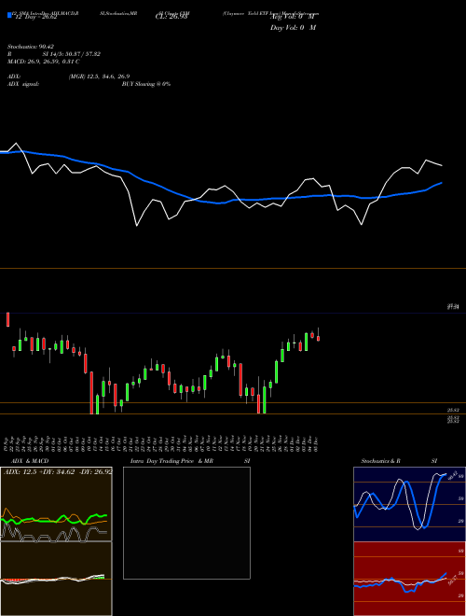Image resolution: width=466 pixels, height=616 pixels.
Task: Click the blue Stochastics chart panel
Action: 409,504
